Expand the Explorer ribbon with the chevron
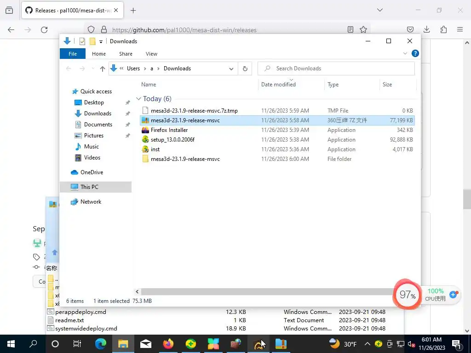 405,53
